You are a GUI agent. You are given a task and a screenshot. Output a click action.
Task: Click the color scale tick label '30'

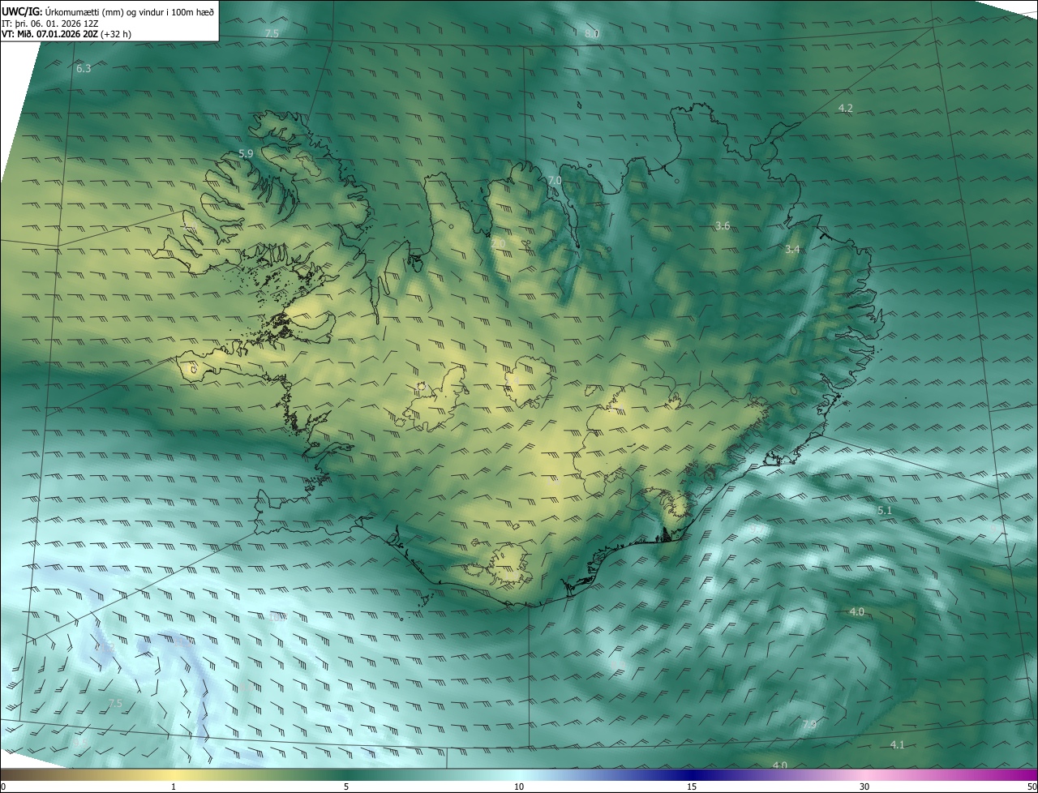pos(864,787)
